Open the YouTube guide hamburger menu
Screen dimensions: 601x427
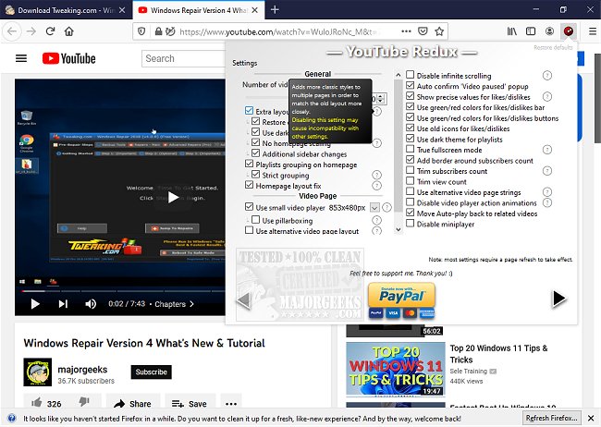point(21,58)
